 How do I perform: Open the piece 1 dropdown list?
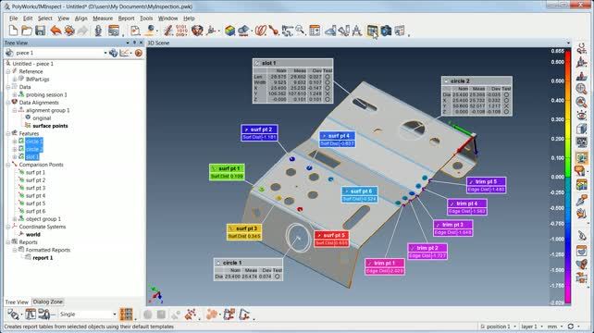(x=105, y=53)
